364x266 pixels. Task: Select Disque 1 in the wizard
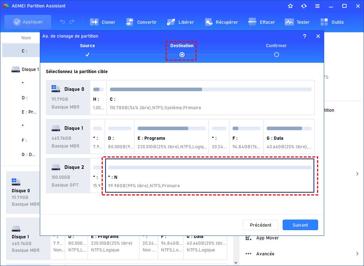click(68, 137)
